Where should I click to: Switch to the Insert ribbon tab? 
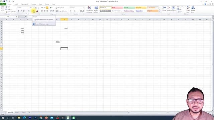click(x=16, y=4)
